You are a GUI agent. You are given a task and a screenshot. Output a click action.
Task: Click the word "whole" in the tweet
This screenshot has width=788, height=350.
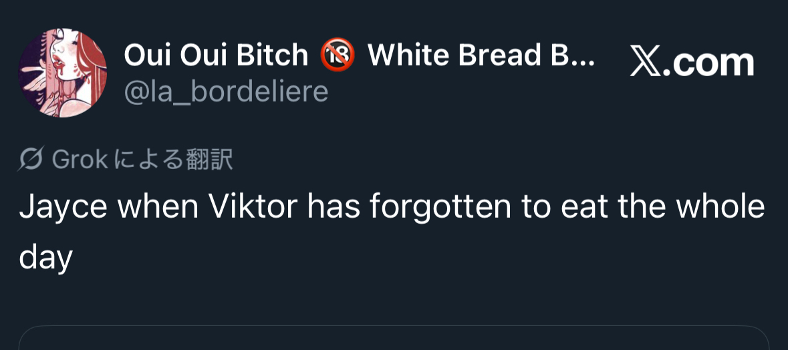[720, 208]
